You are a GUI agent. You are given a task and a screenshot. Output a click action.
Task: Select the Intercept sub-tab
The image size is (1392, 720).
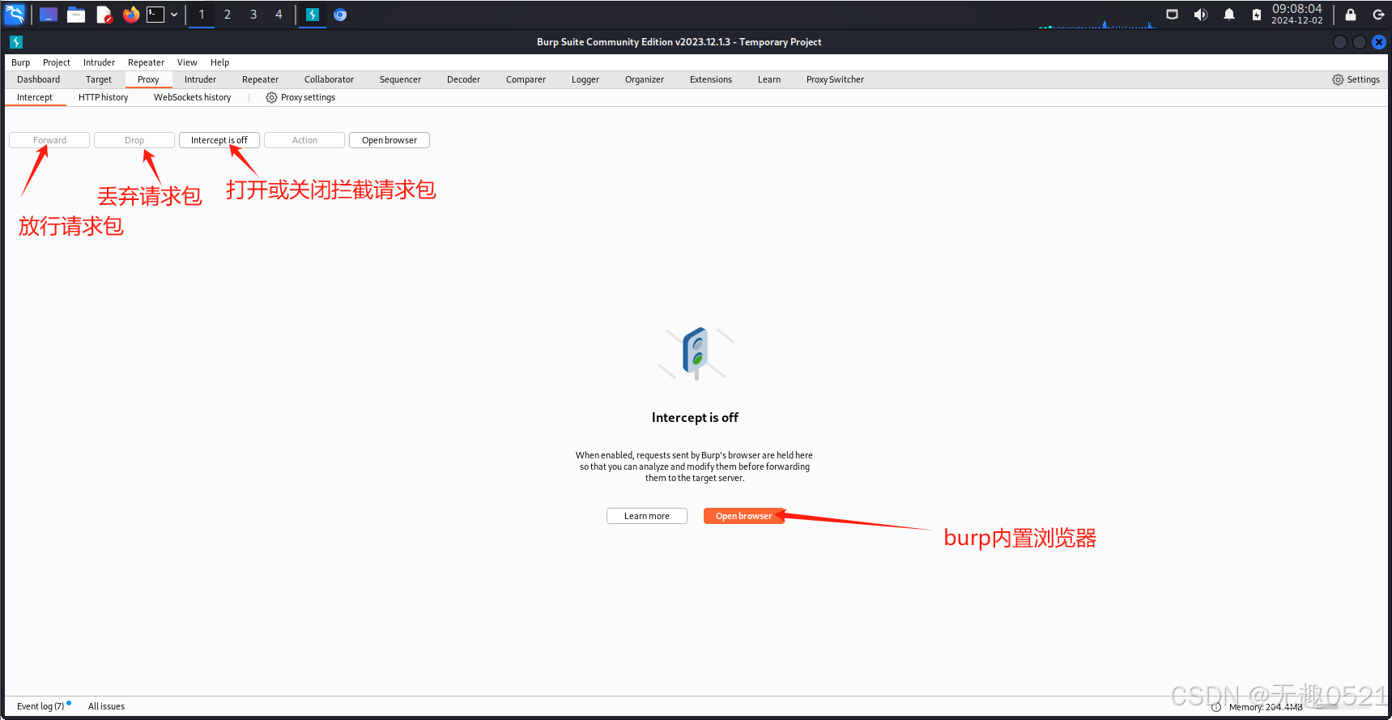coord(35,97)
